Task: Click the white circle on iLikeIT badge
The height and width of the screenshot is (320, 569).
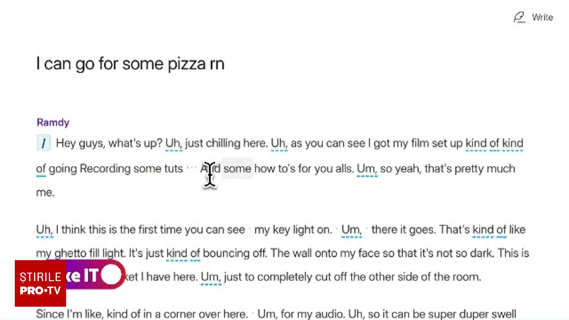Action: click(x=111, y=275)
